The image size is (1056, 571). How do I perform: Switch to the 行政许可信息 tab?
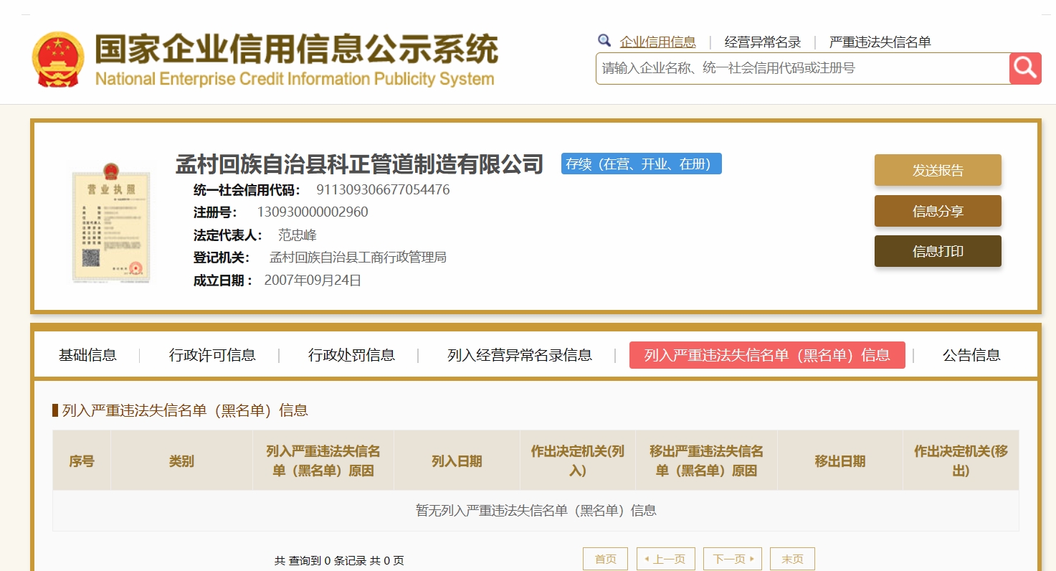[212, 355]
